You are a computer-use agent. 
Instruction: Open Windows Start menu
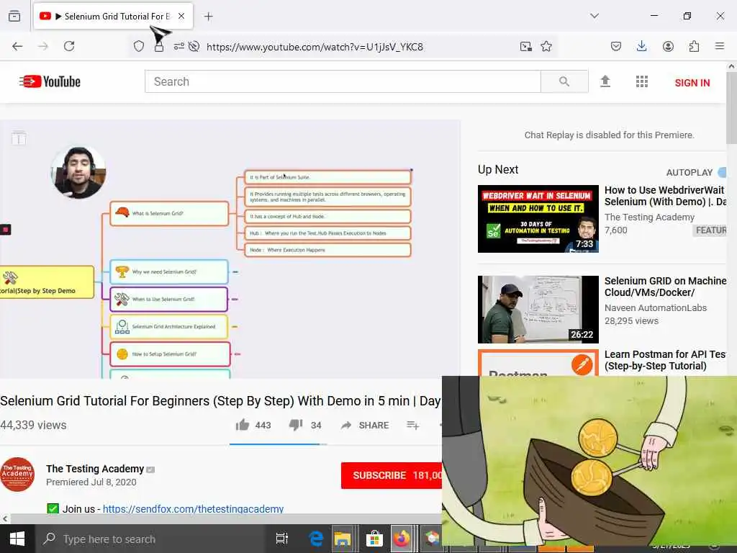click(17, 539)
